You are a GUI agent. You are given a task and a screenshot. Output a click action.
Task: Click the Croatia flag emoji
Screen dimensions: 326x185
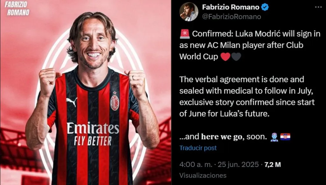click(285, 137)
